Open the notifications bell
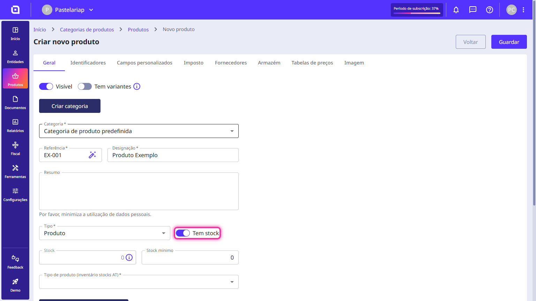This screenshot has height=301, width=536. (x=456, y=10)
